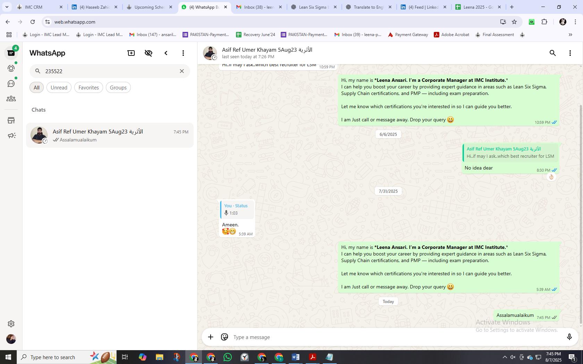This screenshot has height=364, width=583.
Task: Open WhatsApp settings gear icon
Action: point(11,323)
